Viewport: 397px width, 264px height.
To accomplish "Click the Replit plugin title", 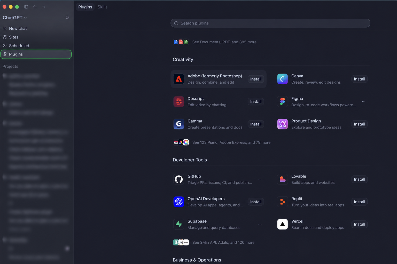I will (297, 199).
